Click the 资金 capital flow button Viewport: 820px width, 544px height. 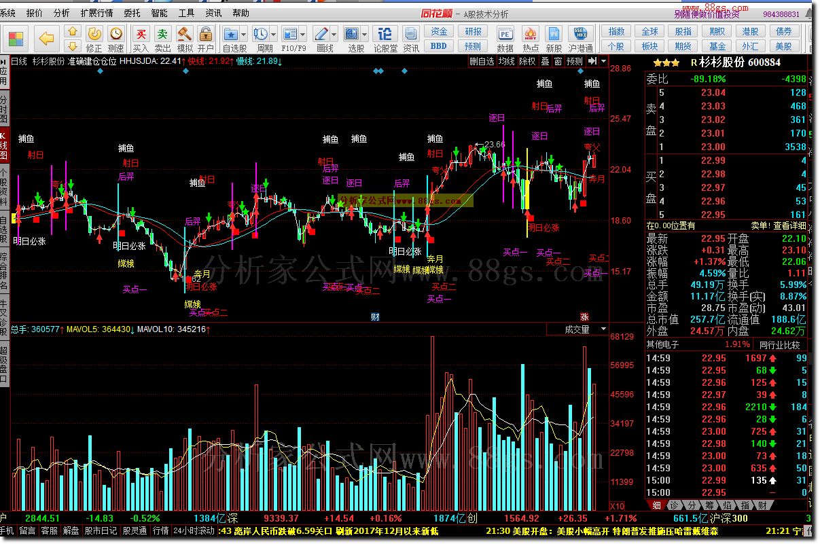439,31
